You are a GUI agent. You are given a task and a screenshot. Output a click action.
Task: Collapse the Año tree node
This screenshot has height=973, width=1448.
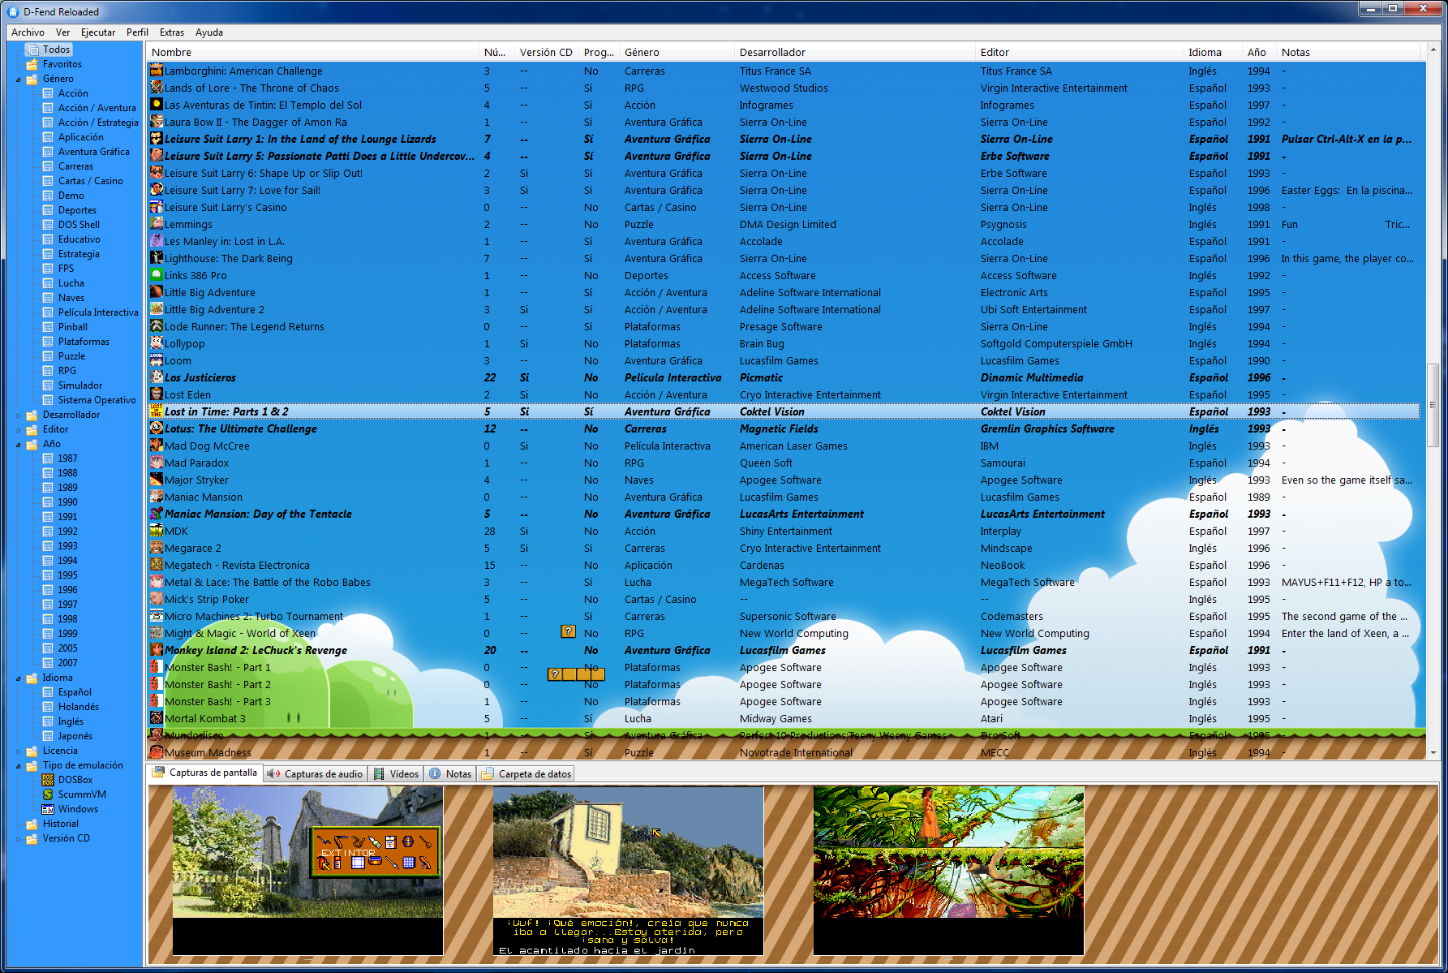18,445
